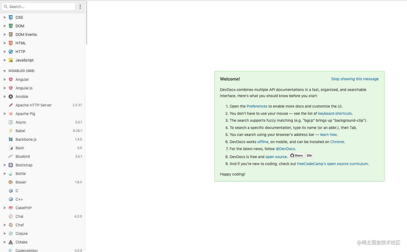The width and height of the screenshot is (407, 252).
Task: Expand the CSS docs tree
Action: (x=5, y=17)
